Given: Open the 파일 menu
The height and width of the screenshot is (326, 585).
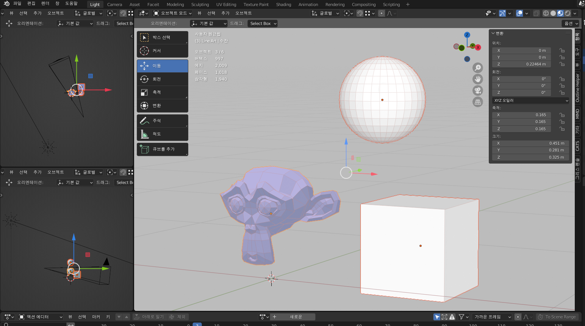Looking at the screenshot, I should [x=17, y=3].
